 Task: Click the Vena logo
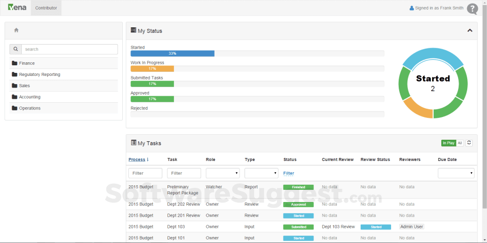coord(17,8)
